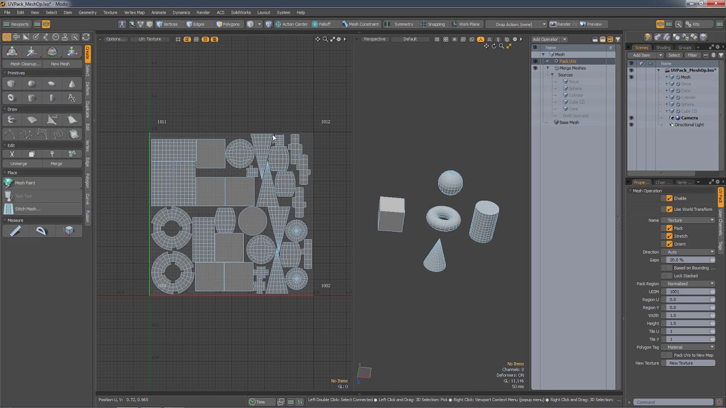Image resolution: width=726 pixels, height=408 pixels.
Task: Collapse the Merge Meshes operator
Action: 548,68
